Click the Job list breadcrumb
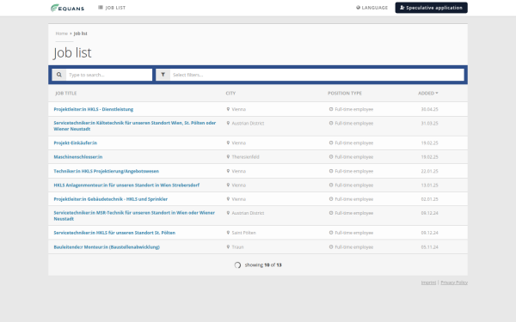 pyautogui.click(x=80, y=33)
